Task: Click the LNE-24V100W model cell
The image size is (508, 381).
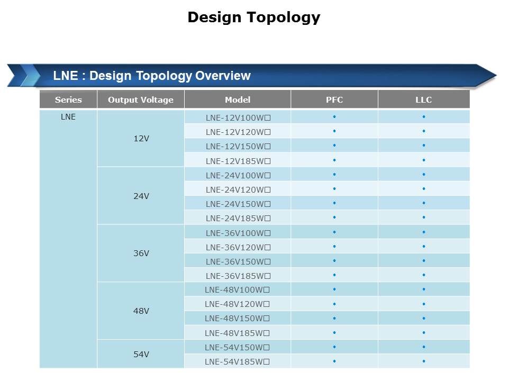Action: (238, 175)
